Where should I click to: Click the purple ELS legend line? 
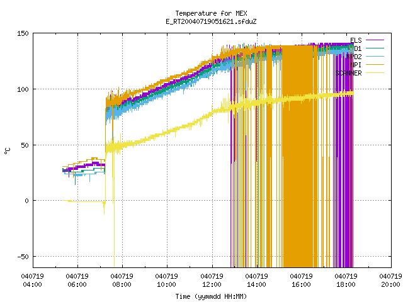click(375, 40)
